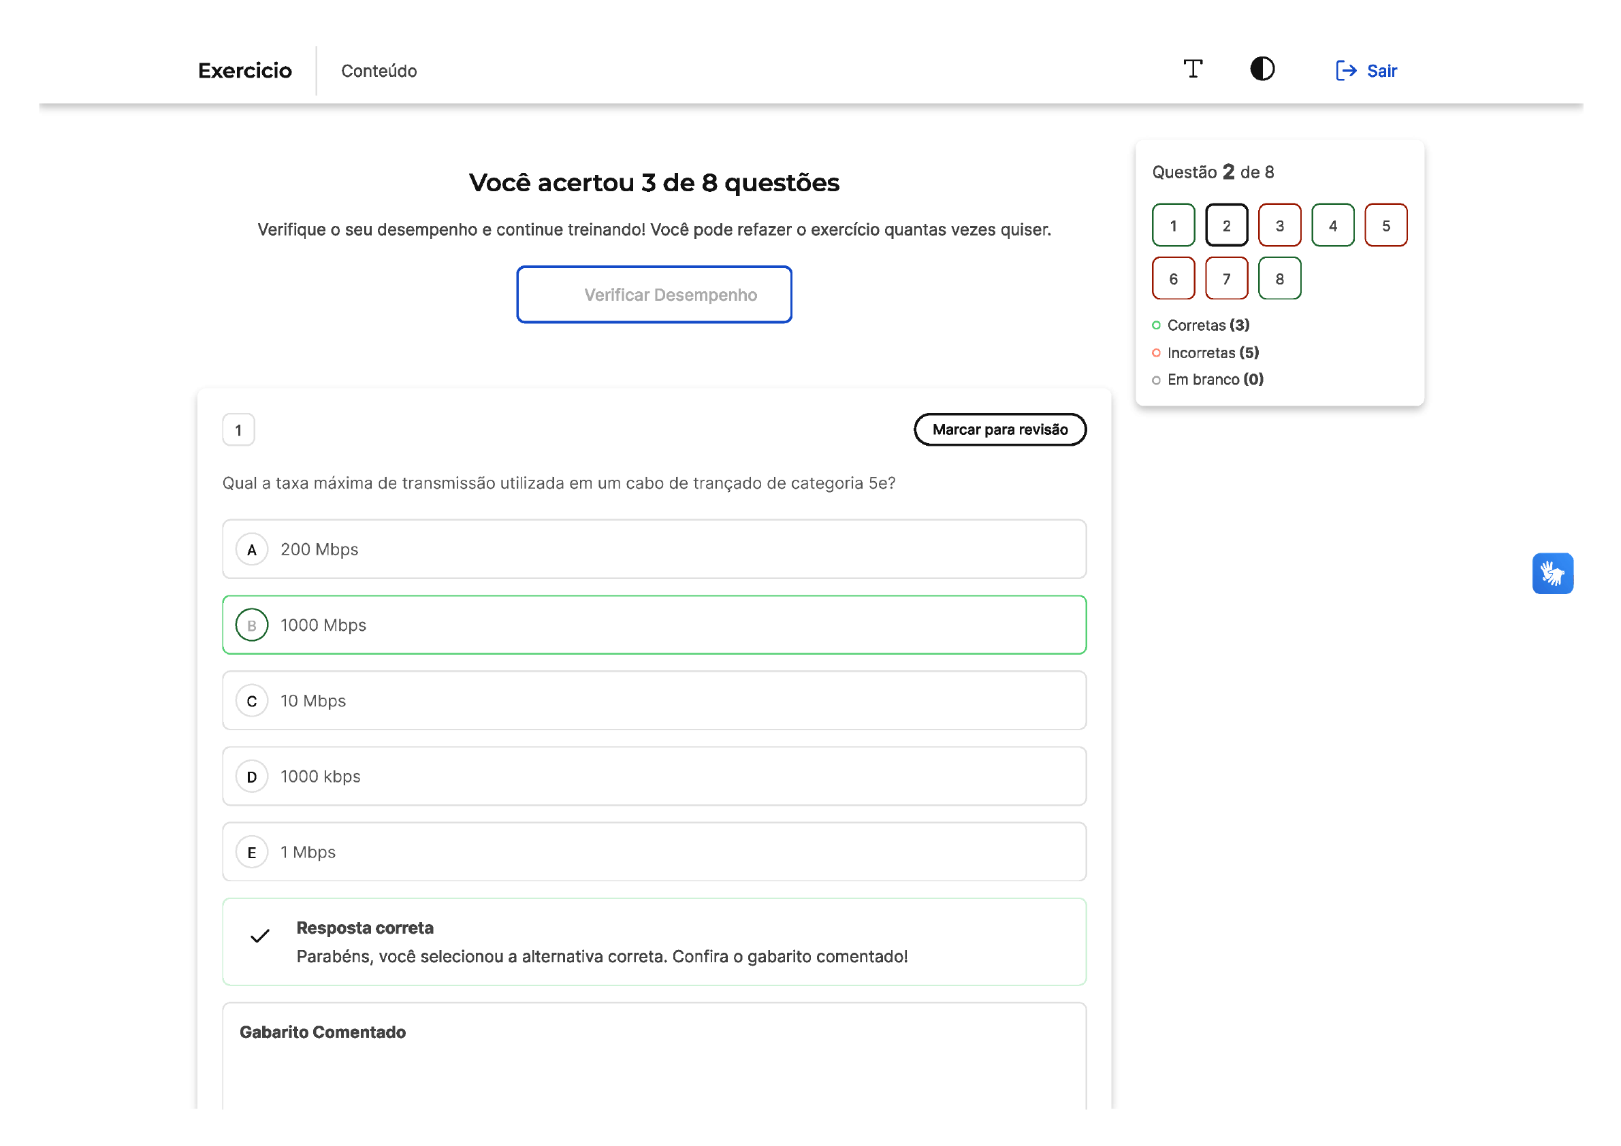Pick alternative D, 1000 kbps
The height and width of the screenshot is (1146, 1621).
pos(654,776)
